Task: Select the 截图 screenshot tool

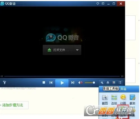Action: [105, 100]
